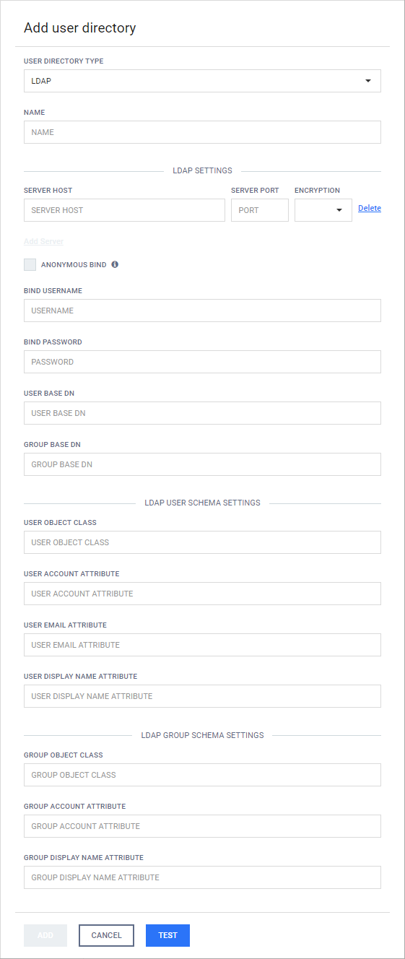Click the User Object Class field
The width and height of the screenshot is (405, 959).
coord(202,542)
